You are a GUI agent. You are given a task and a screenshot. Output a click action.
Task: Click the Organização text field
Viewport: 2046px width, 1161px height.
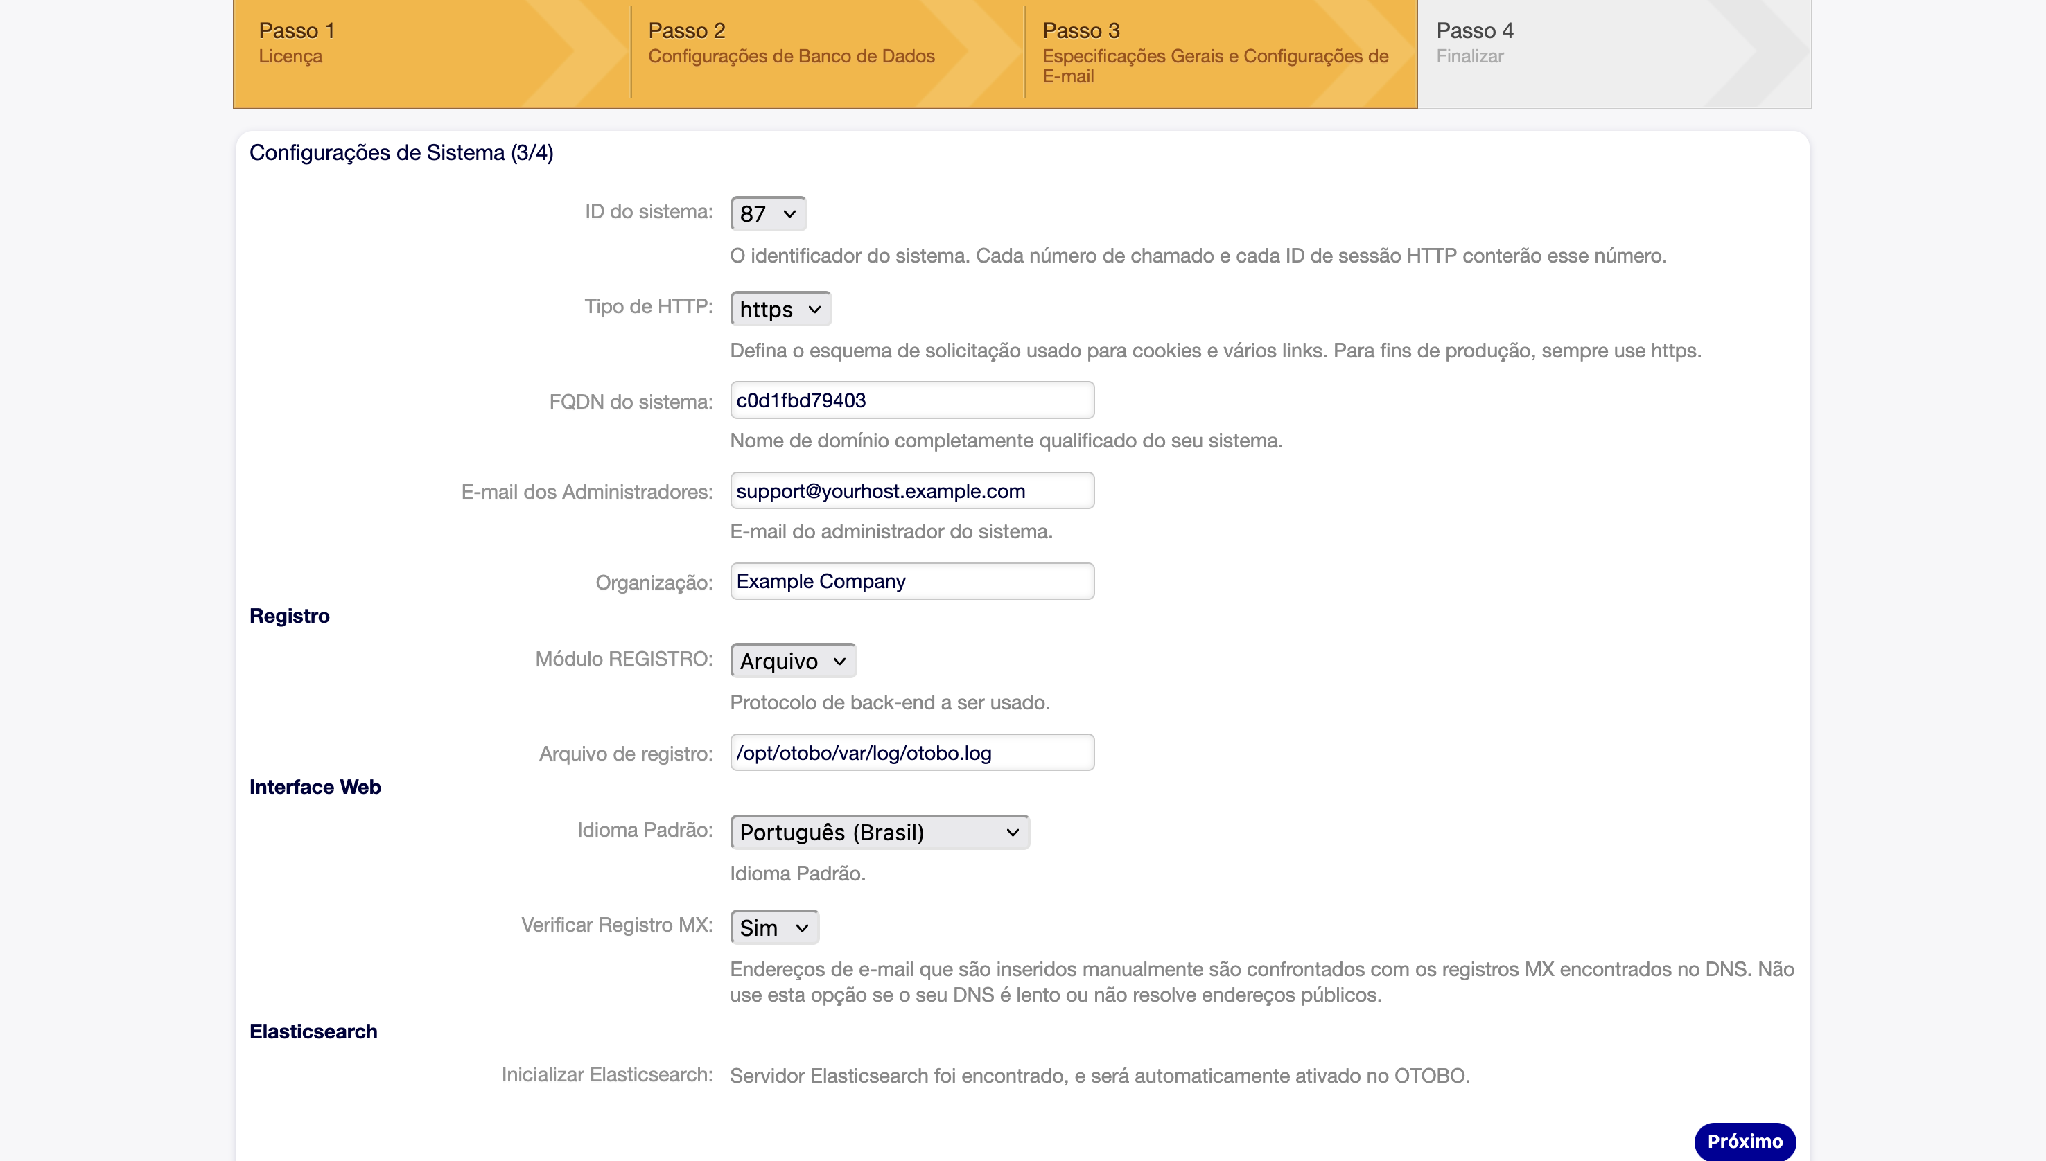pos(911,581)
